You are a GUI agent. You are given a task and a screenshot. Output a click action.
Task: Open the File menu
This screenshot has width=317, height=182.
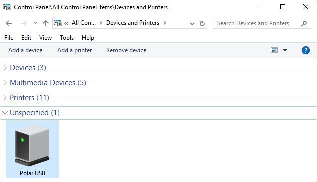click(9, 38)
